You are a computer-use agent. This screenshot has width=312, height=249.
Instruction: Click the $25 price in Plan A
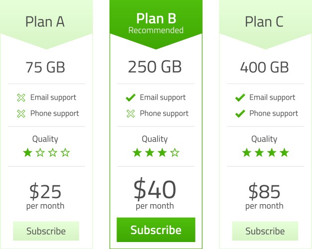pos(45,192)
